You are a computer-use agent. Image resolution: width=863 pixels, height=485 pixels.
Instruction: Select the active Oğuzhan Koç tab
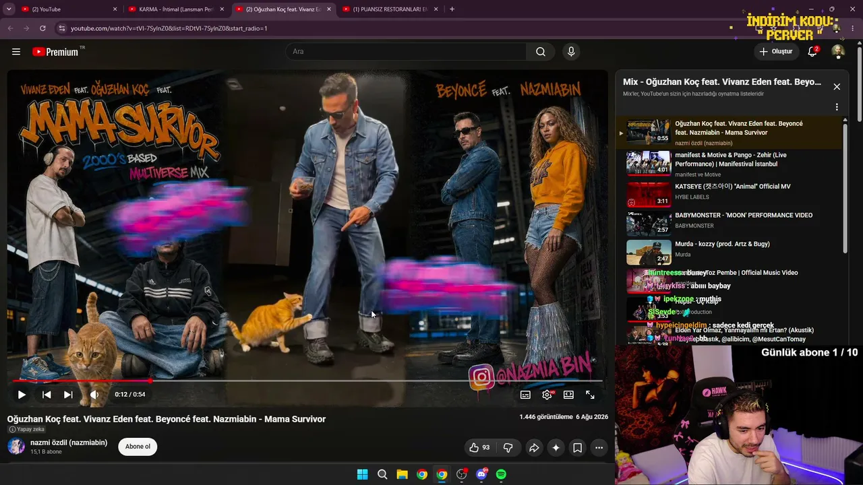pyautogui.click(x=283, y=9)
